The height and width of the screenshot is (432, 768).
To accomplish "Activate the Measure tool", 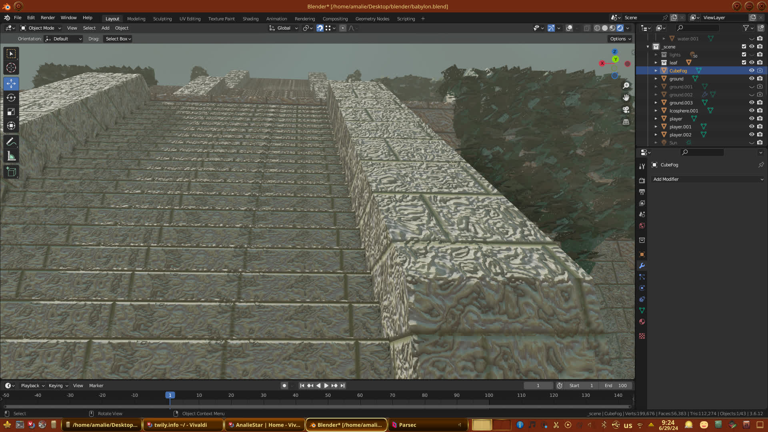I will pos(11,156).
